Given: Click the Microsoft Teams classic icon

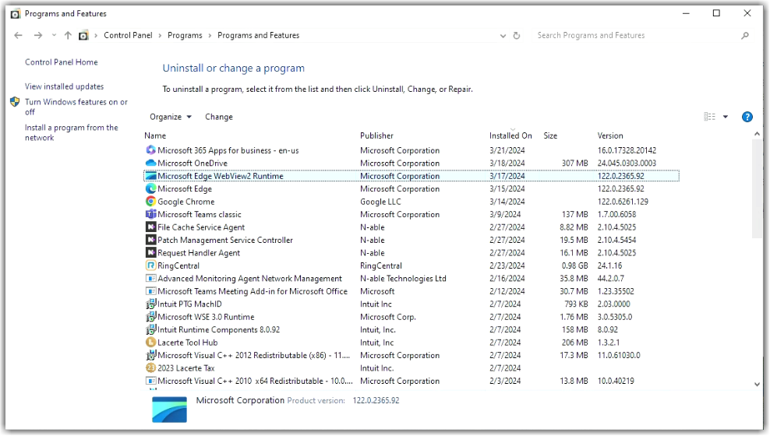Looking at the screenshot, I should coord(150,214).
